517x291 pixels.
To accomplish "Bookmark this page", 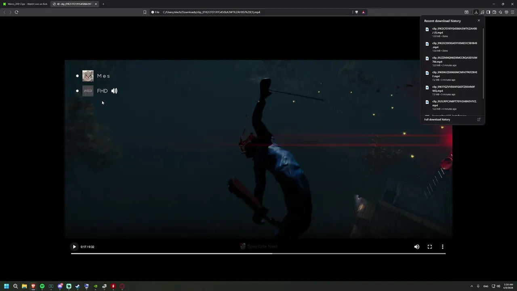I will (x=145, y=12).
